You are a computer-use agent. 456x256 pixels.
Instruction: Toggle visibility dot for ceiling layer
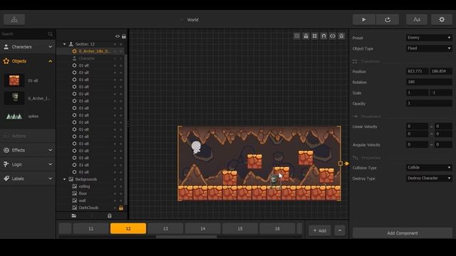[115, 186]
